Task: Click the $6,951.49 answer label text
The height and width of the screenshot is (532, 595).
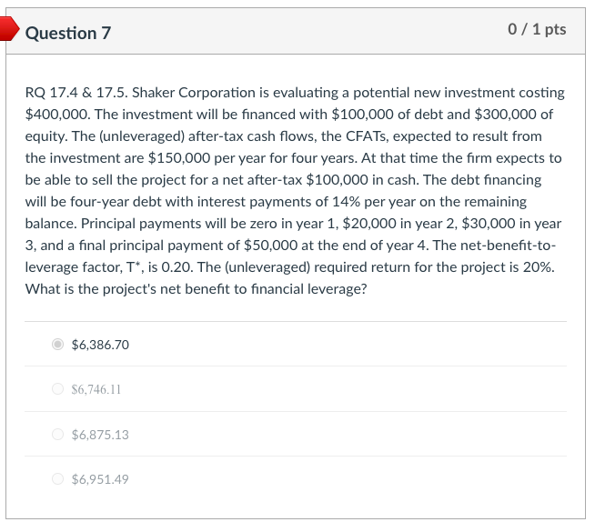Action: (x=100, y=479)
